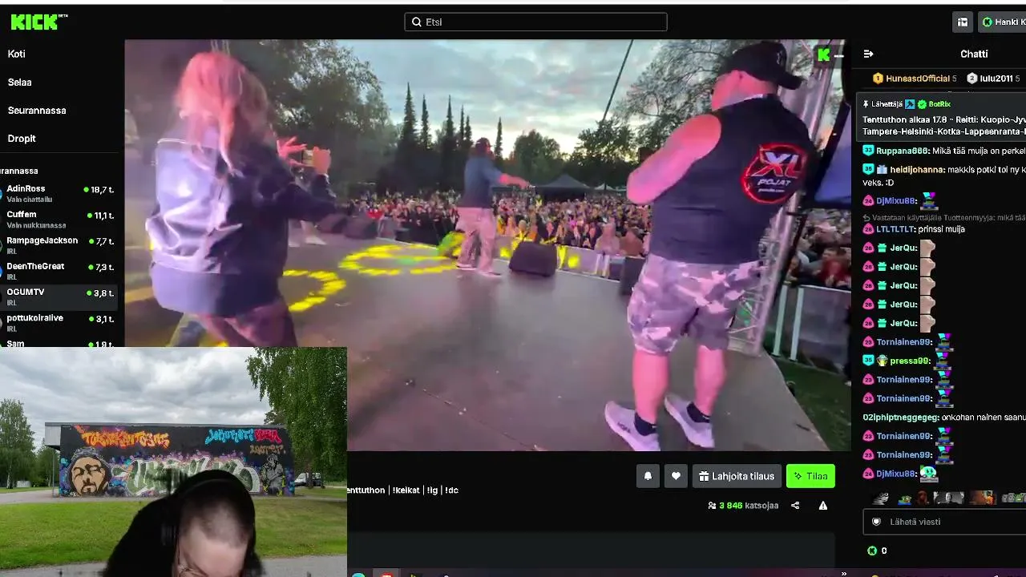Open Koti in the sidebar
The height and width of the screenshot is (577, 1026).
pos(17,54)
